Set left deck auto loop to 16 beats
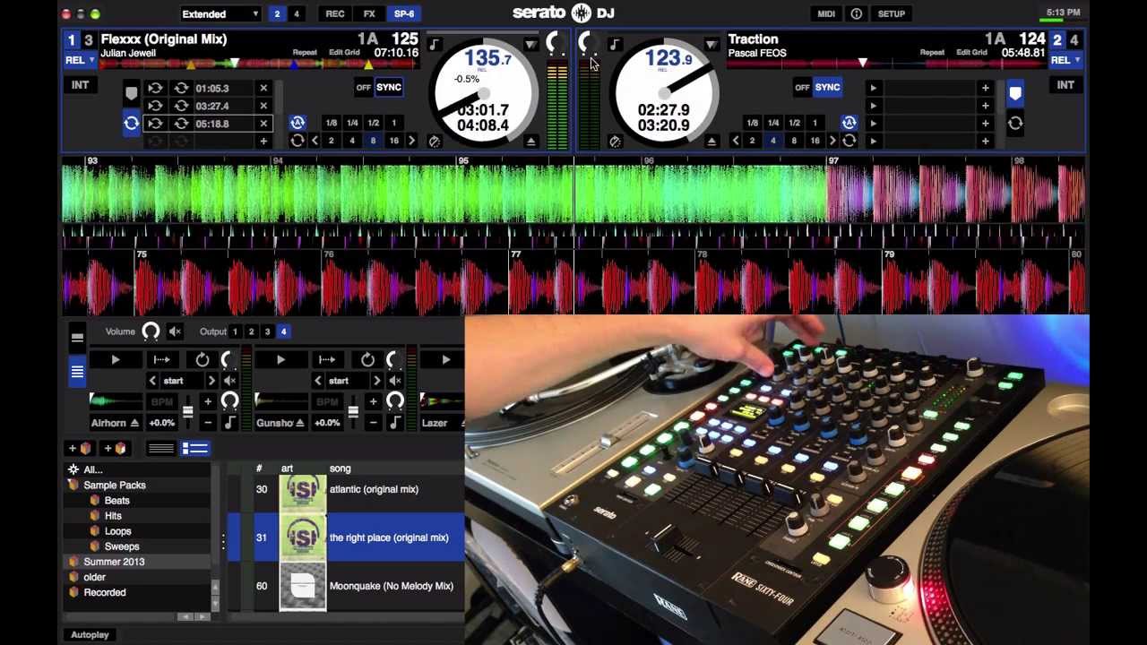Viewport: 1147px width, 645px height. (x=394, y=141)
